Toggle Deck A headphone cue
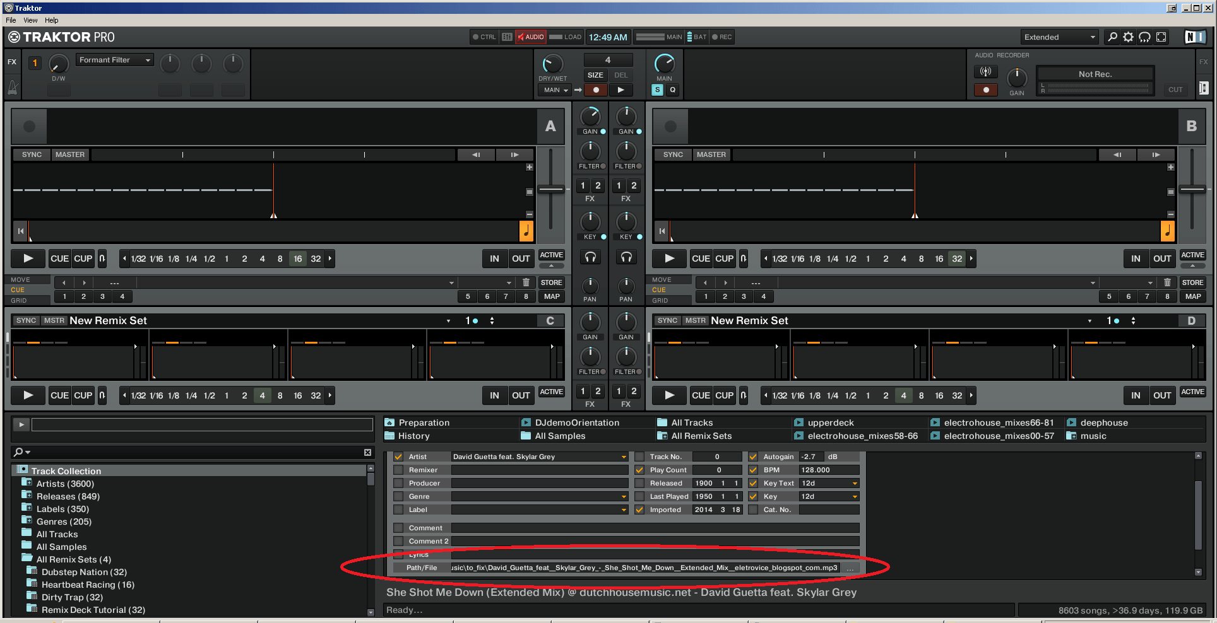Viewport: 1217px width, 623px height. click(x=590, y=257)
